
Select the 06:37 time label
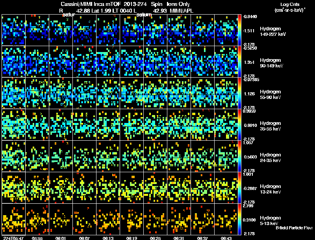click(x=202, y=238)
